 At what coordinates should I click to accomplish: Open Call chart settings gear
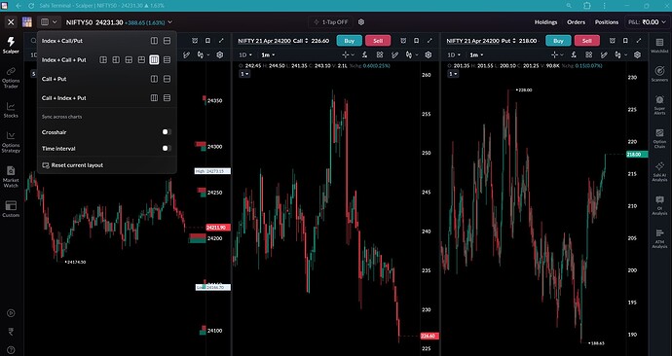[429, 54]
